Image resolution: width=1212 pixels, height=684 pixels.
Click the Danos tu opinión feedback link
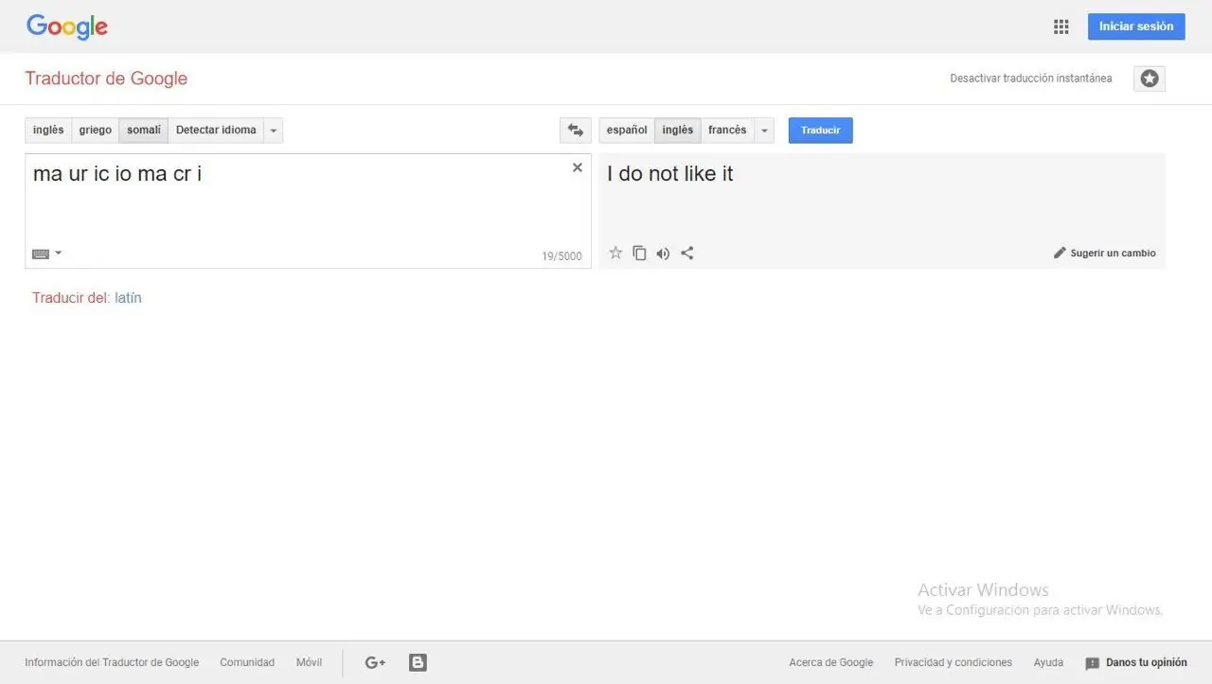coord(1136,662)
